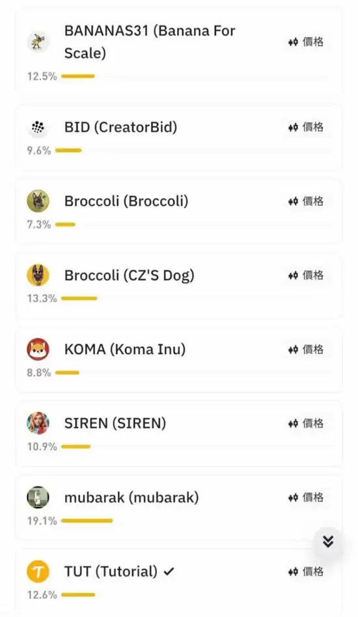
Task: Tap the BANANAS31 banana token icon
Action: [x=38, y=42]
